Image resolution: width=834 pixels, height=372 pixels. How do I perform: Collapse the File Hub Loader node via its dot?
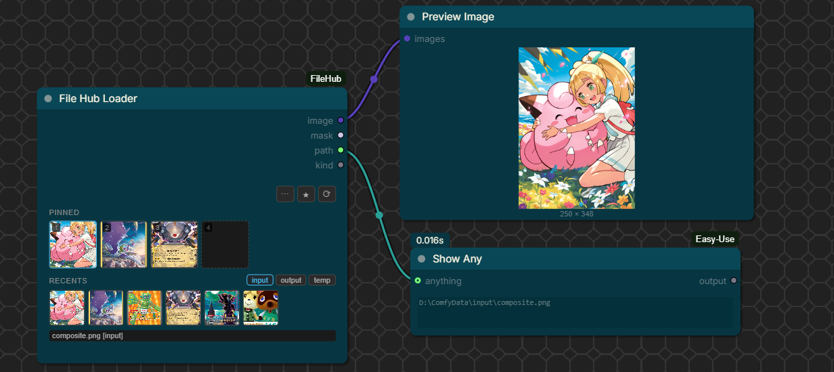[x=48, y=99]
